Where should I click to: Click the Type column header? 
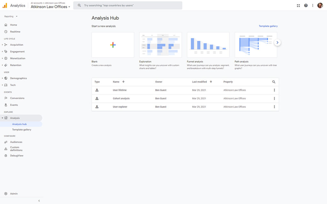point(97,82)
